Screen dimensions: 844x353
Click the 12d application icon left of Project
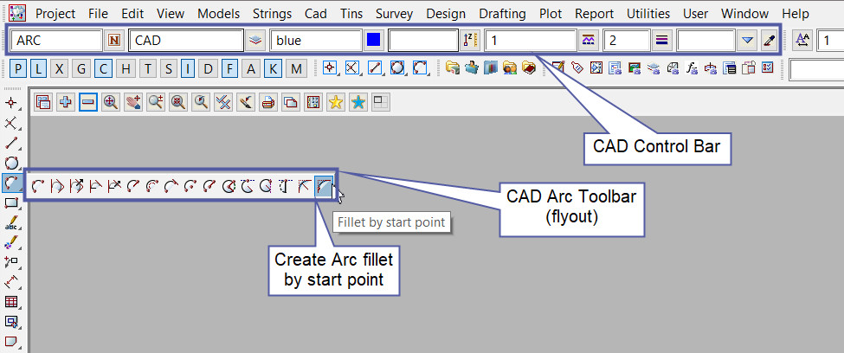pos(18,13)
